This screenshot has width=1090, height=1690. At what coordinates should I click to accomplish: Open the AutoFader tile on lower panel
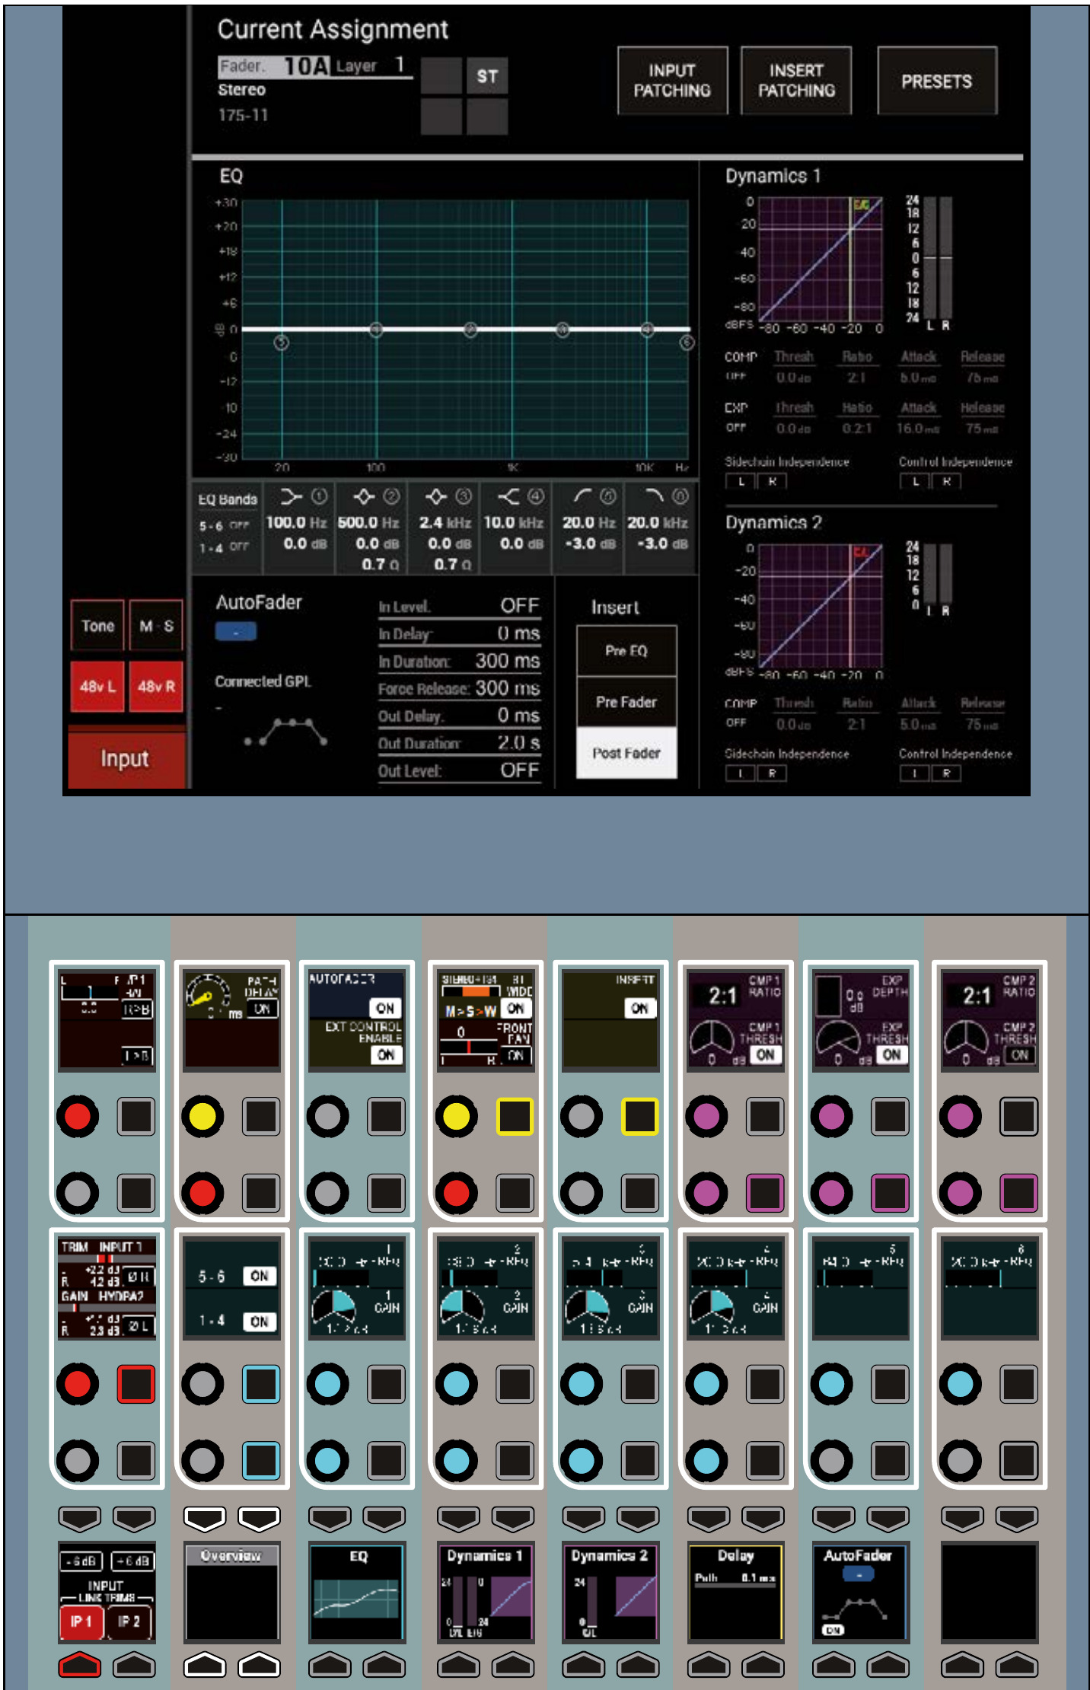[x=860, y=1590]
